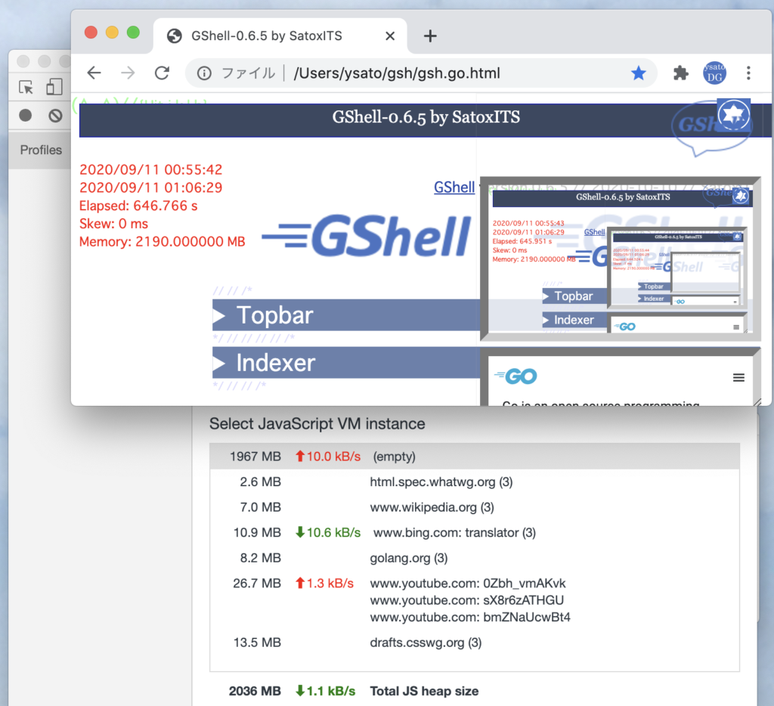Open the Go site hamburger menu
This screenshot has height=706, width=774.
tap(738, 378)
